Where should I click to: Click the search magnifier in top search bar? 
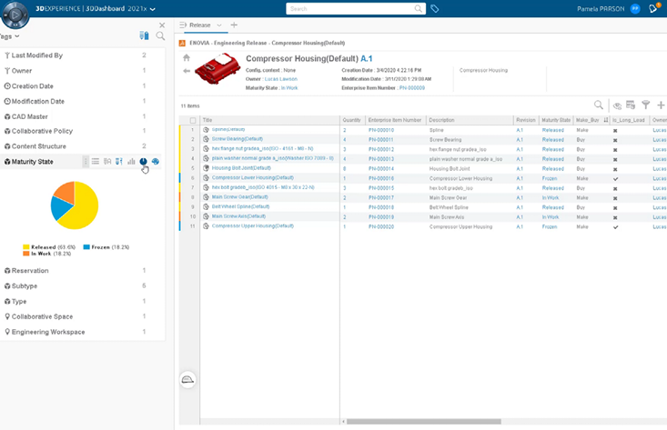419,8
